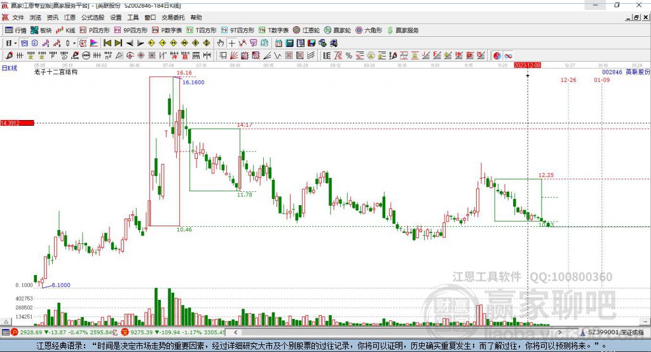Click the blue infinity symbol icon

[508, 56]
